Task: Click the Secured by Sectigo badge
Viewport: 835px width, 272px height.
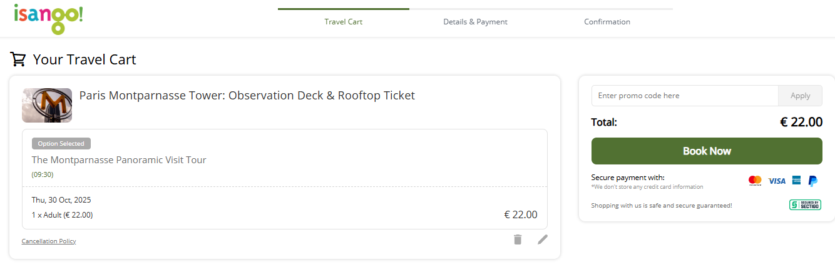Action: 805,205
